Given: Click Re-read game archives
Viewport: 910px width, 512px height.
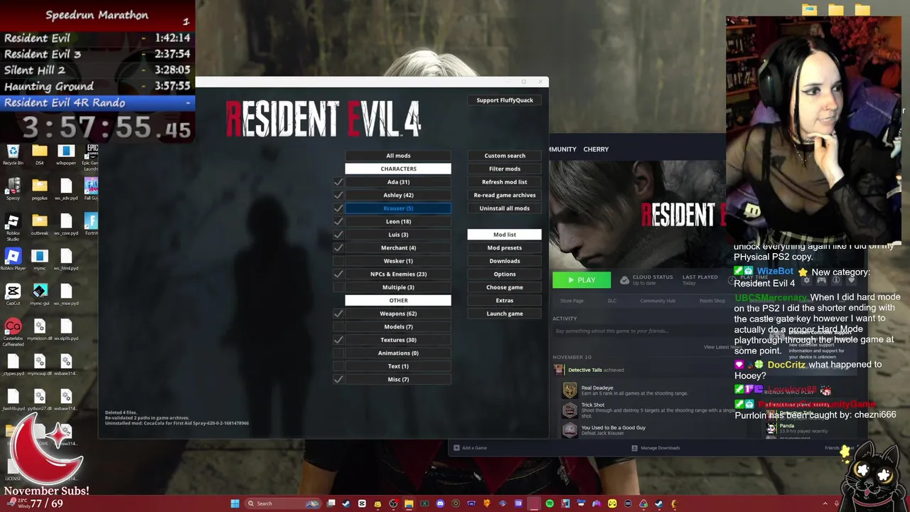Looking at the screenshot, I should (505, 195).
